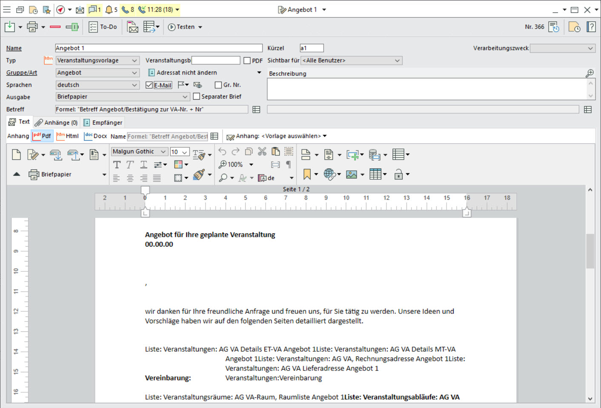Uncheck the E-Mail checkbox
Viewport: 601px width, 408px height.
(149, 85)
